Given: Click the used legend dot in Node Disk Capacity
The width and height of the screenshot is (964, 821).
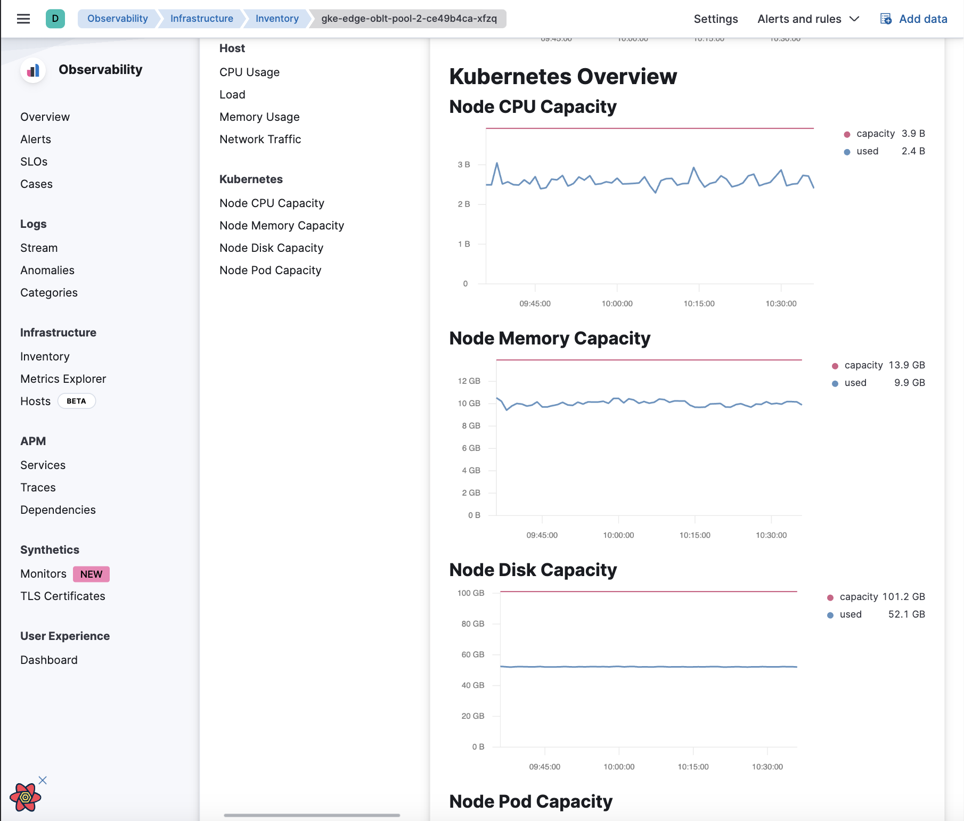Looking at the screenshot, I should point(830,615).
